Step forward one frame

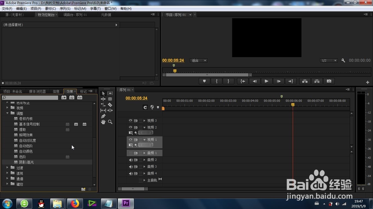(x=279, y=81)
